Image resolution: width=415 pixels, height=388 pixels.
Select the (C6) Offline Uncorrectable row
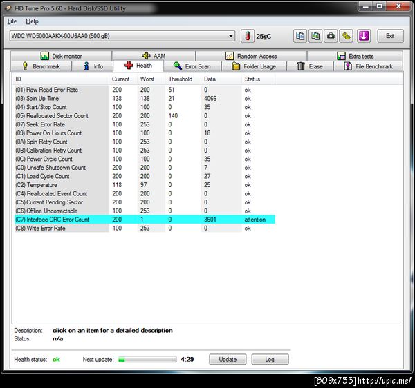pos(145,211)
